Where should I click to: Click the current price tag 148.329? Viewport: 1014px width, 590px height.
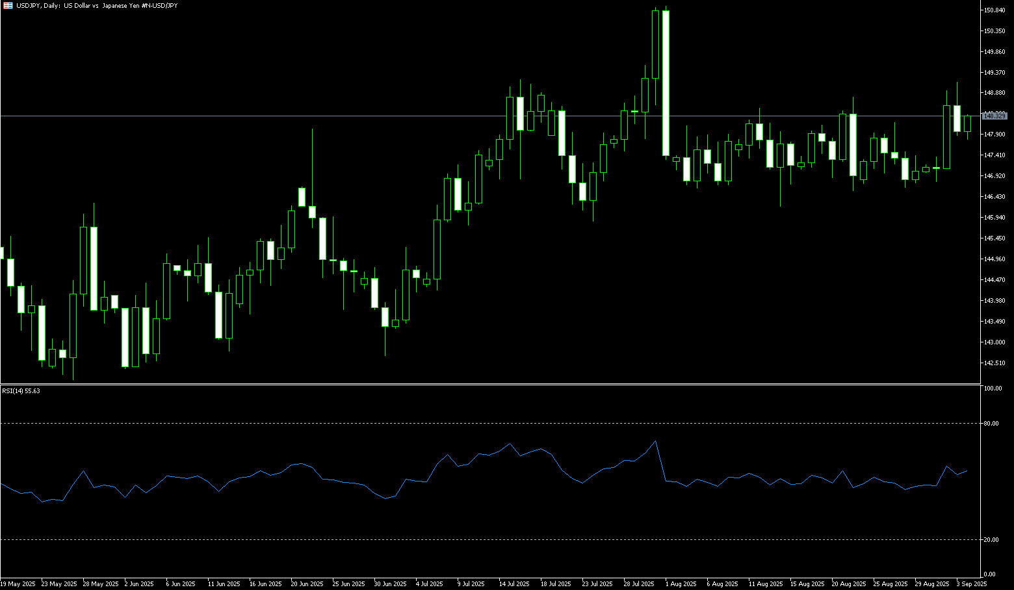click(x=994, y=116)
